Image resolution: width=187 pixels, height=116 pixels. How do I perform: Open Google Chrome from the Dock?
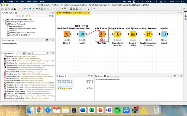(39, 110)
